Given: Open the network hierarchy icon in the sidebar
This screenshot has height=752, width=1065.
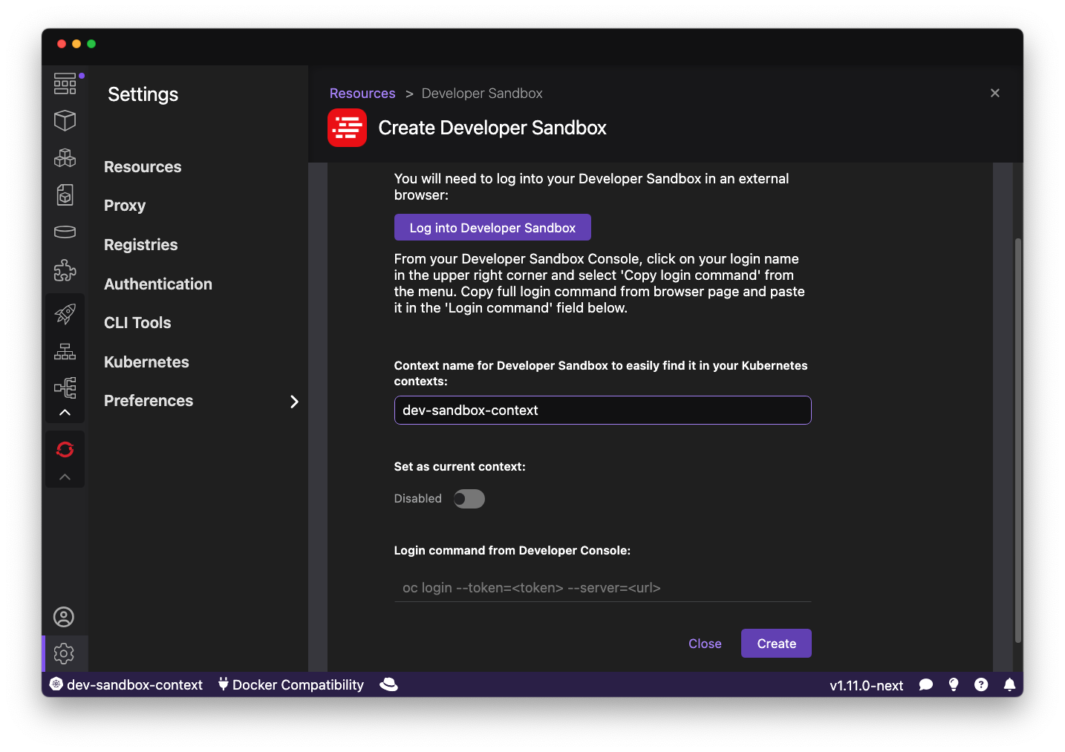Looking at the screenshot, I should pos(65,351).
